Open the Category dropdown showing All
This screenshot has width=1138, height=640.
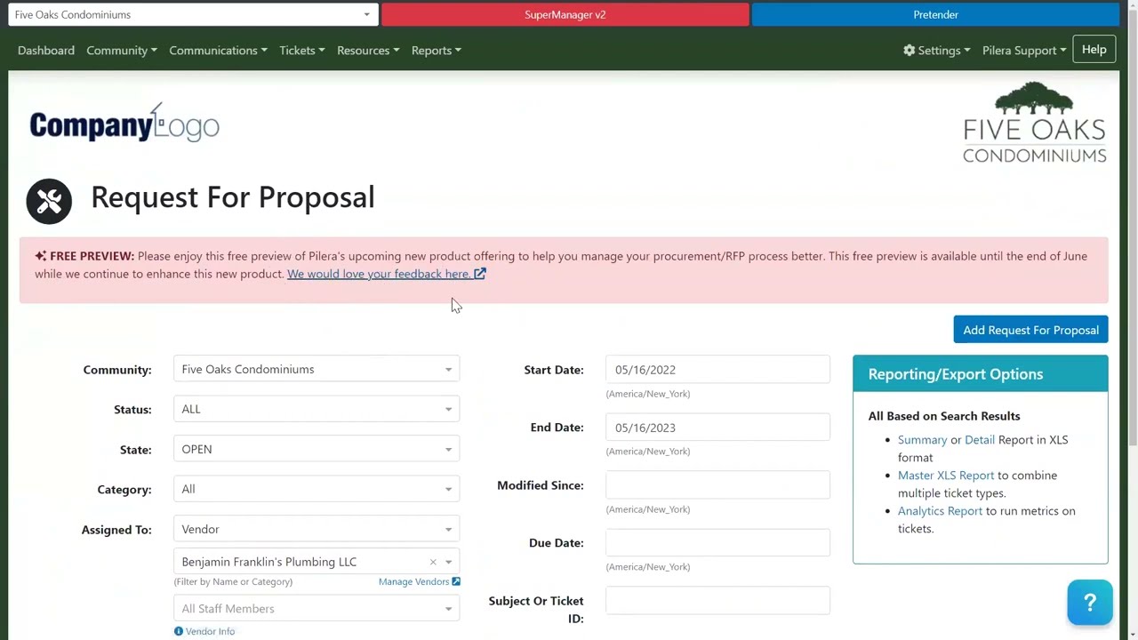pos(317,490)
